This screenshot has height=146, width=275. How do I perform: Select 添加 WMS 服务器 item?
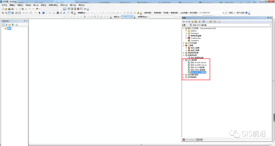pos(198,70)
